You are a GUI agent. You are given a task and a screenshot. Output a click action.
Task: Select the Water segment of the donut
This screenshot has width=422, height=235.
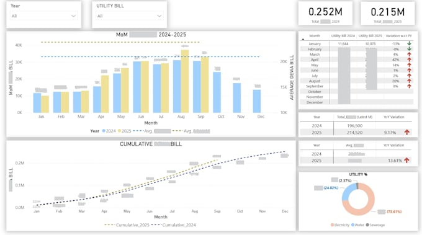click(348, 190)
